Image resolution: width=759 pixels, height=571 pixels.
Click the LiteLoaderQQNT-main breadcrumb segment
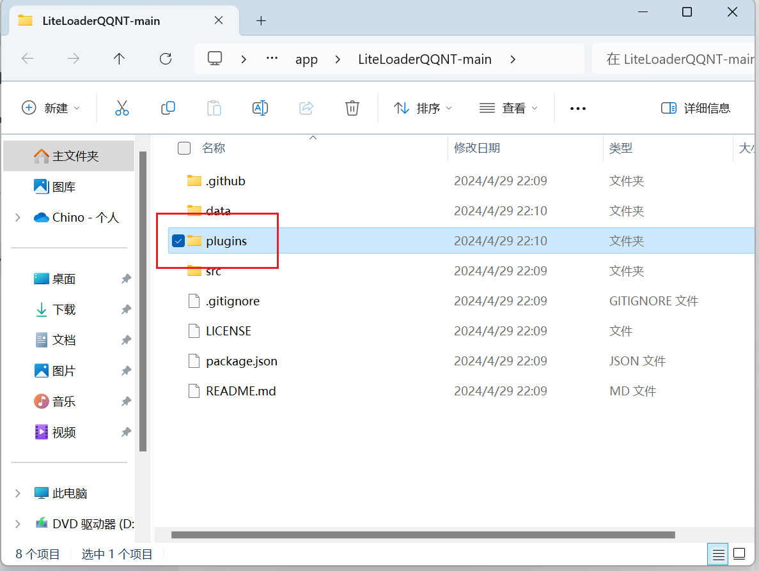(425, 59)
